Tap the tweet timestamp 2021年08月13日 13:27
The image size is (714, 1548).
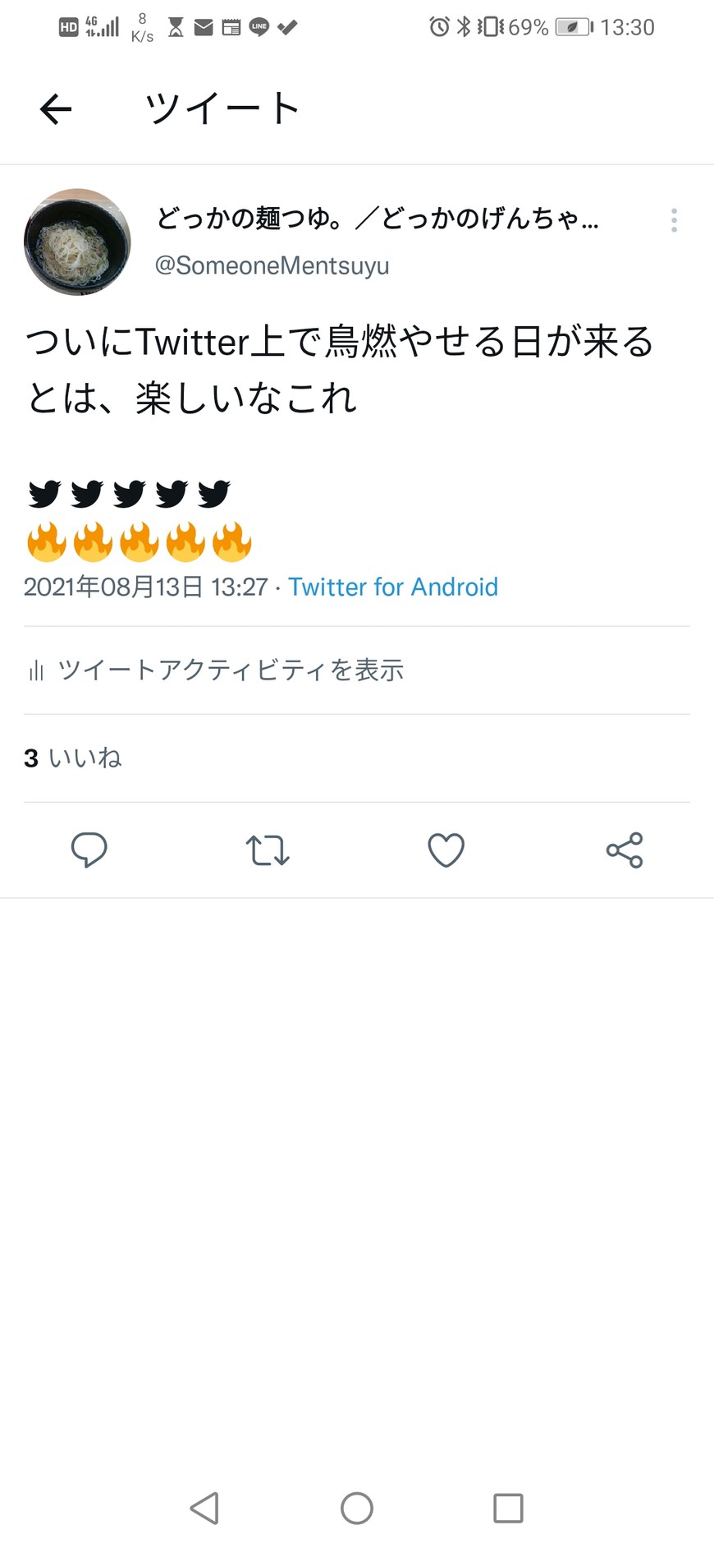146,587
